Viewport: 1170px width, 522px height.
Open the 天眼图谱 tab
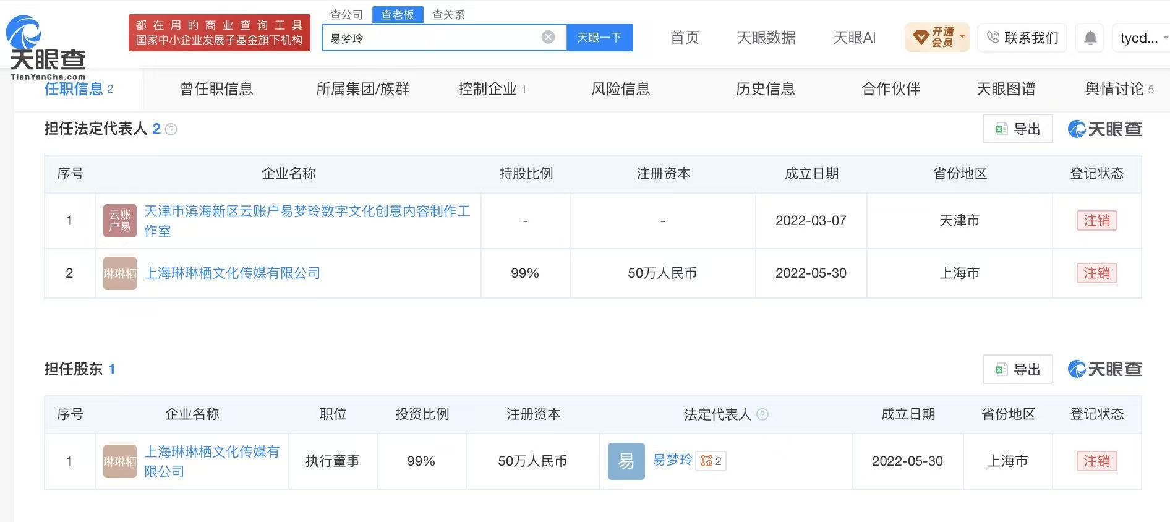tap(1006, 89)
